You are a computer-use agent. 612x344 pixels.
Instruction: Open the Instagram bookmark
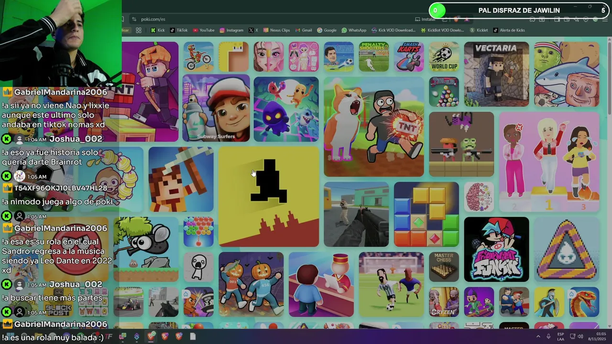point(231,30)
